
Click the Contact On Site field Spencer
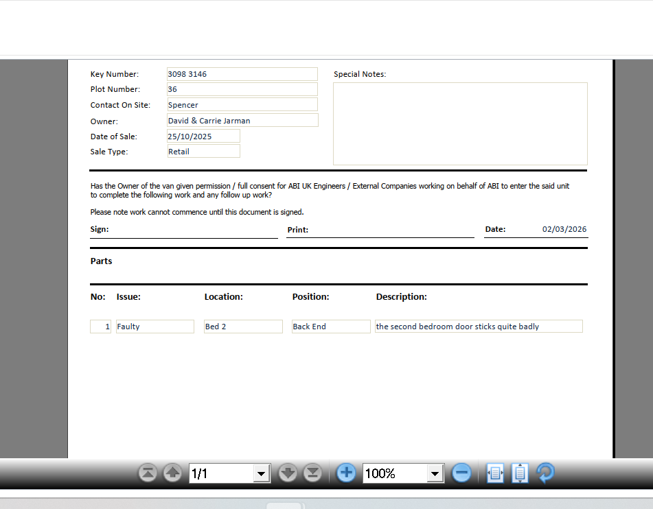[x=242, y=104]
